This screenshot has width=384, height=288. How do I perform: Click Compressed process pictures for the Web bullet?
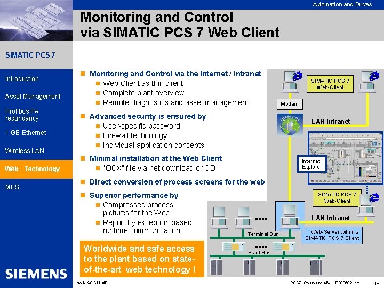tap(138, 209)
